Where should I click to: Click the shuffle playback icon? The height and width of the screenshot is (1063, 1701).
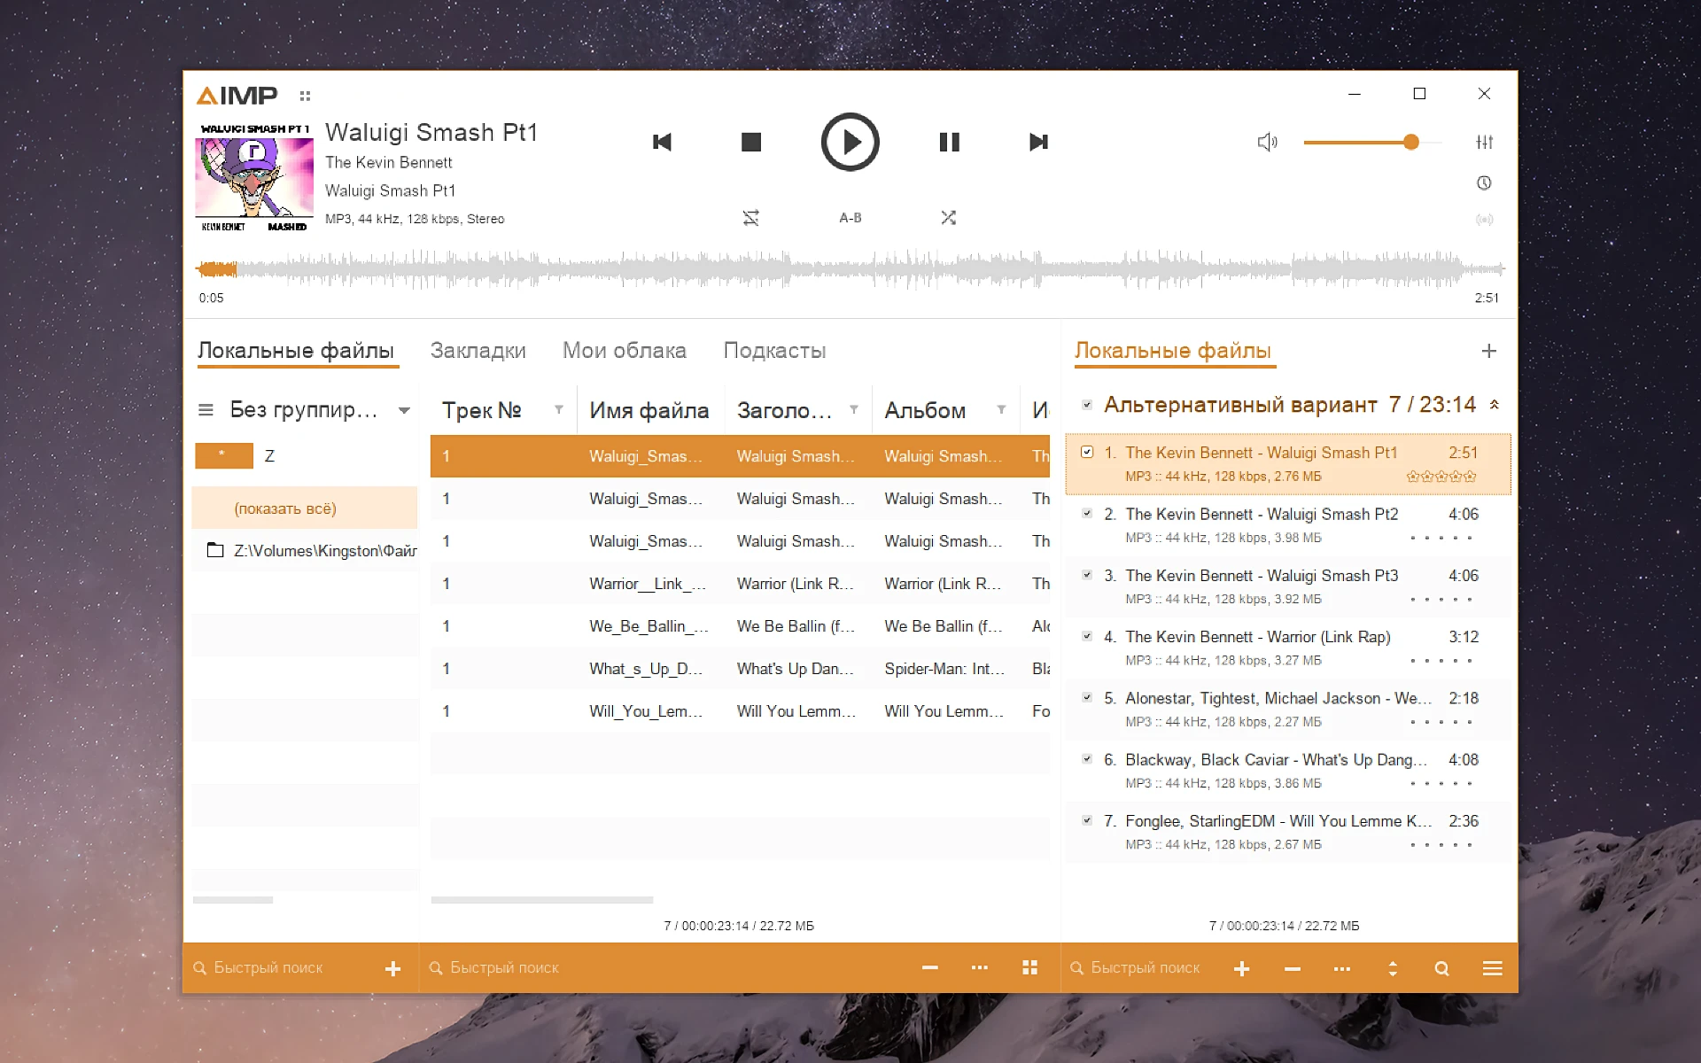click(948, 218)
